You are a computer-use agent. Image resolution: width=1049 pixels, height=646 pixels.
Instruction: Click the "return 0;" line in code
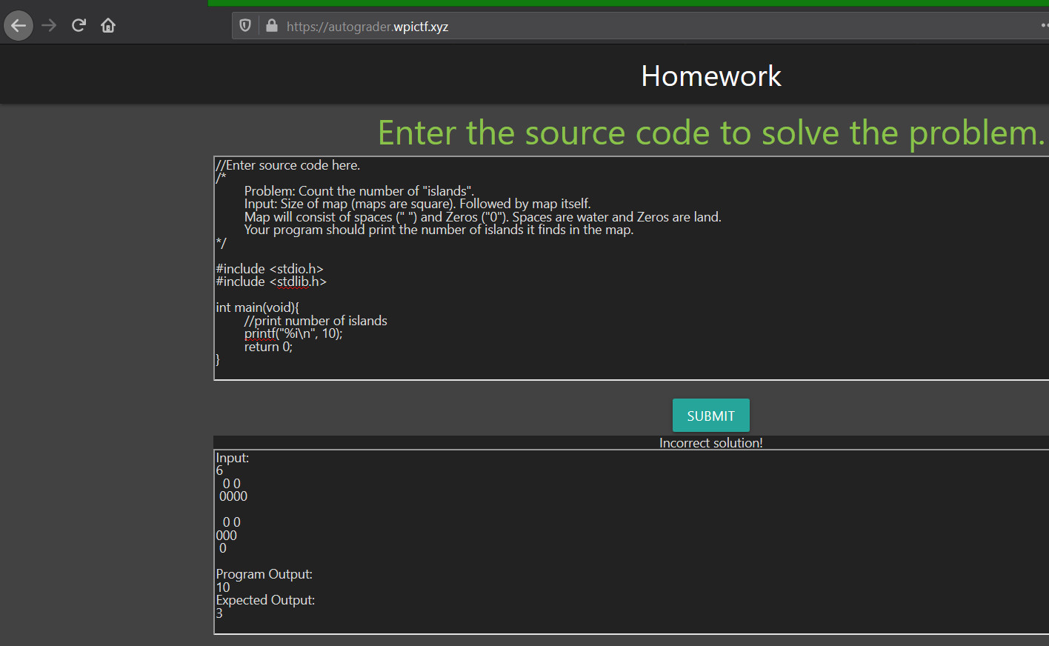click(x=268, y=347)
